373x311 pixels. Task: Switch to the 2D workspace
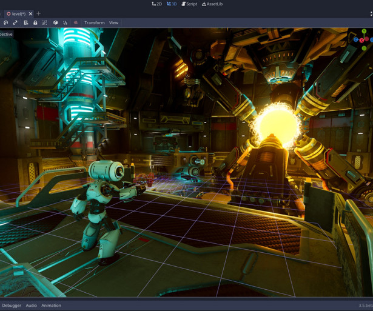(156, 4)
